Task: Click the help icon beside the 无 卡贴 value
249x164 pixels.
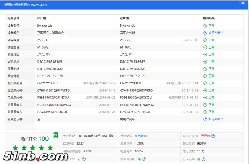Action: (x=84, y=159)
